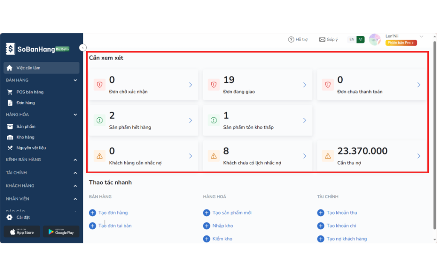Click the App Store download button
The width and height of the screenshot is (437, 276).
point(22,232)
